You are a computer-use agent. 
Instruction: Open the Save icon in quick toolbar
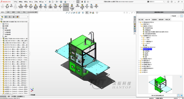[61, 2]
